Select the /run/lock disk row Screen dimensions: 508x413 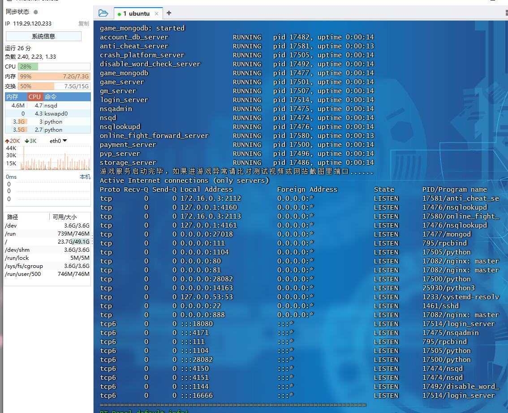coord(47,258)
